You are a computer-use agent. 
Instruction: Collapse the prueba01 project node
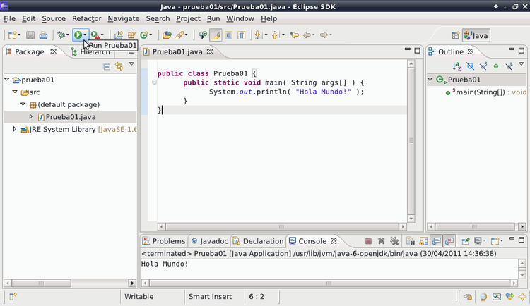pyautogui.click(x=7, y=79)
